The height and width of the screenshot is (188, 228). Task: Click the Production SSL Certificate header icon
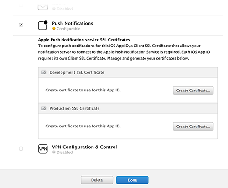[44, 108]
